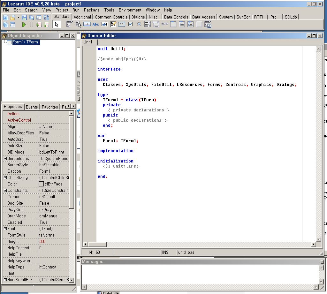The width and height of the screenshot is (327, 294).
Task: Pick the TMemo component icon
Action: [113, 24]
